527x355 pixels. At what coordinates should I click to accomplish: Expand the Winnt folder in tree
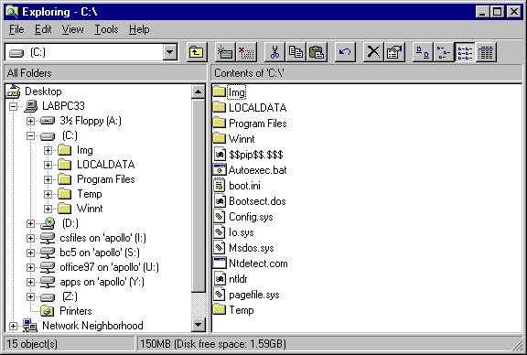click(x=48, y=209)
